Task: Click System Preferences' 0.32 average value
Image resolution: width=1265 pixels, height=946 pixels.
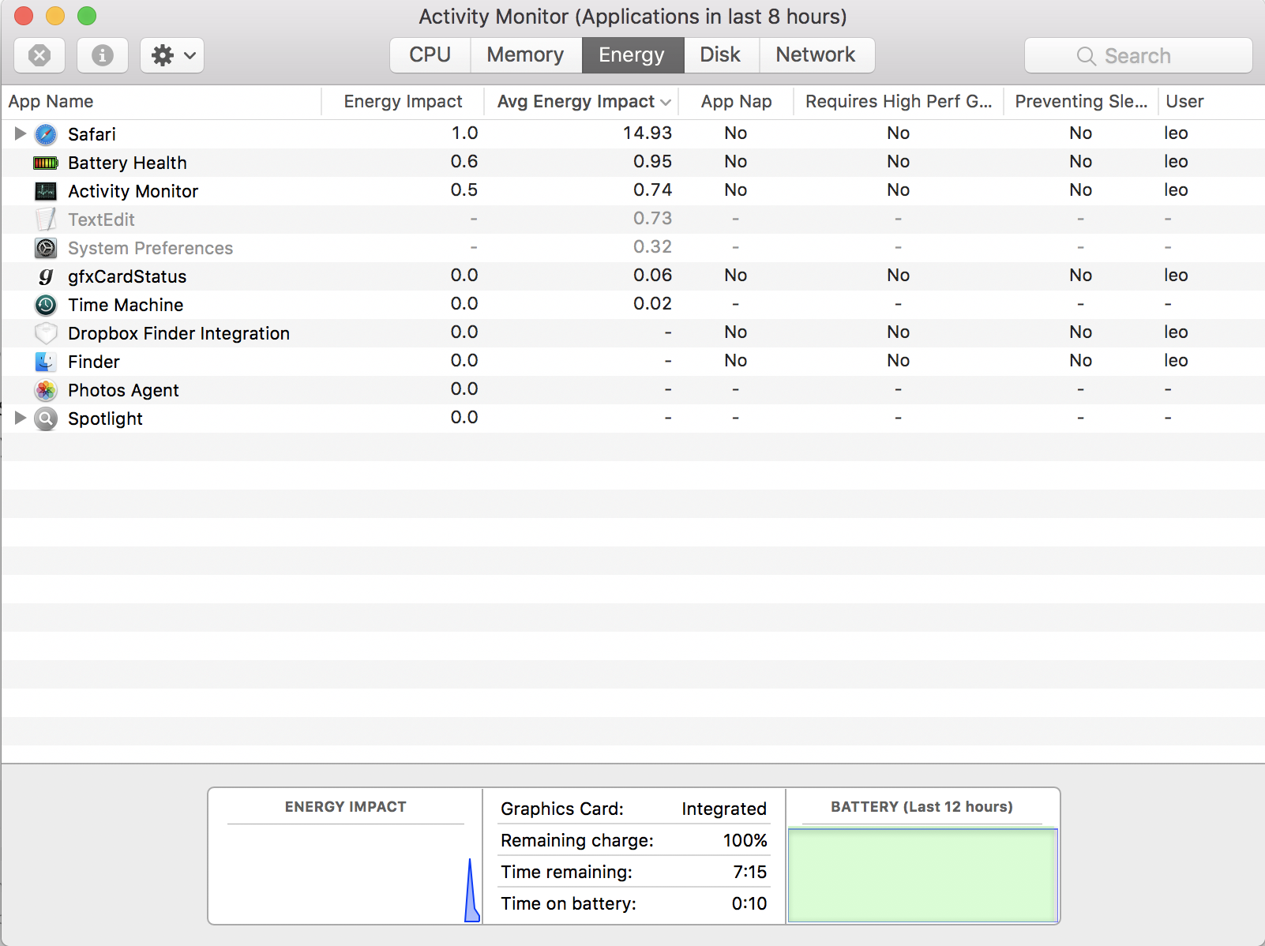Action: 652,246
